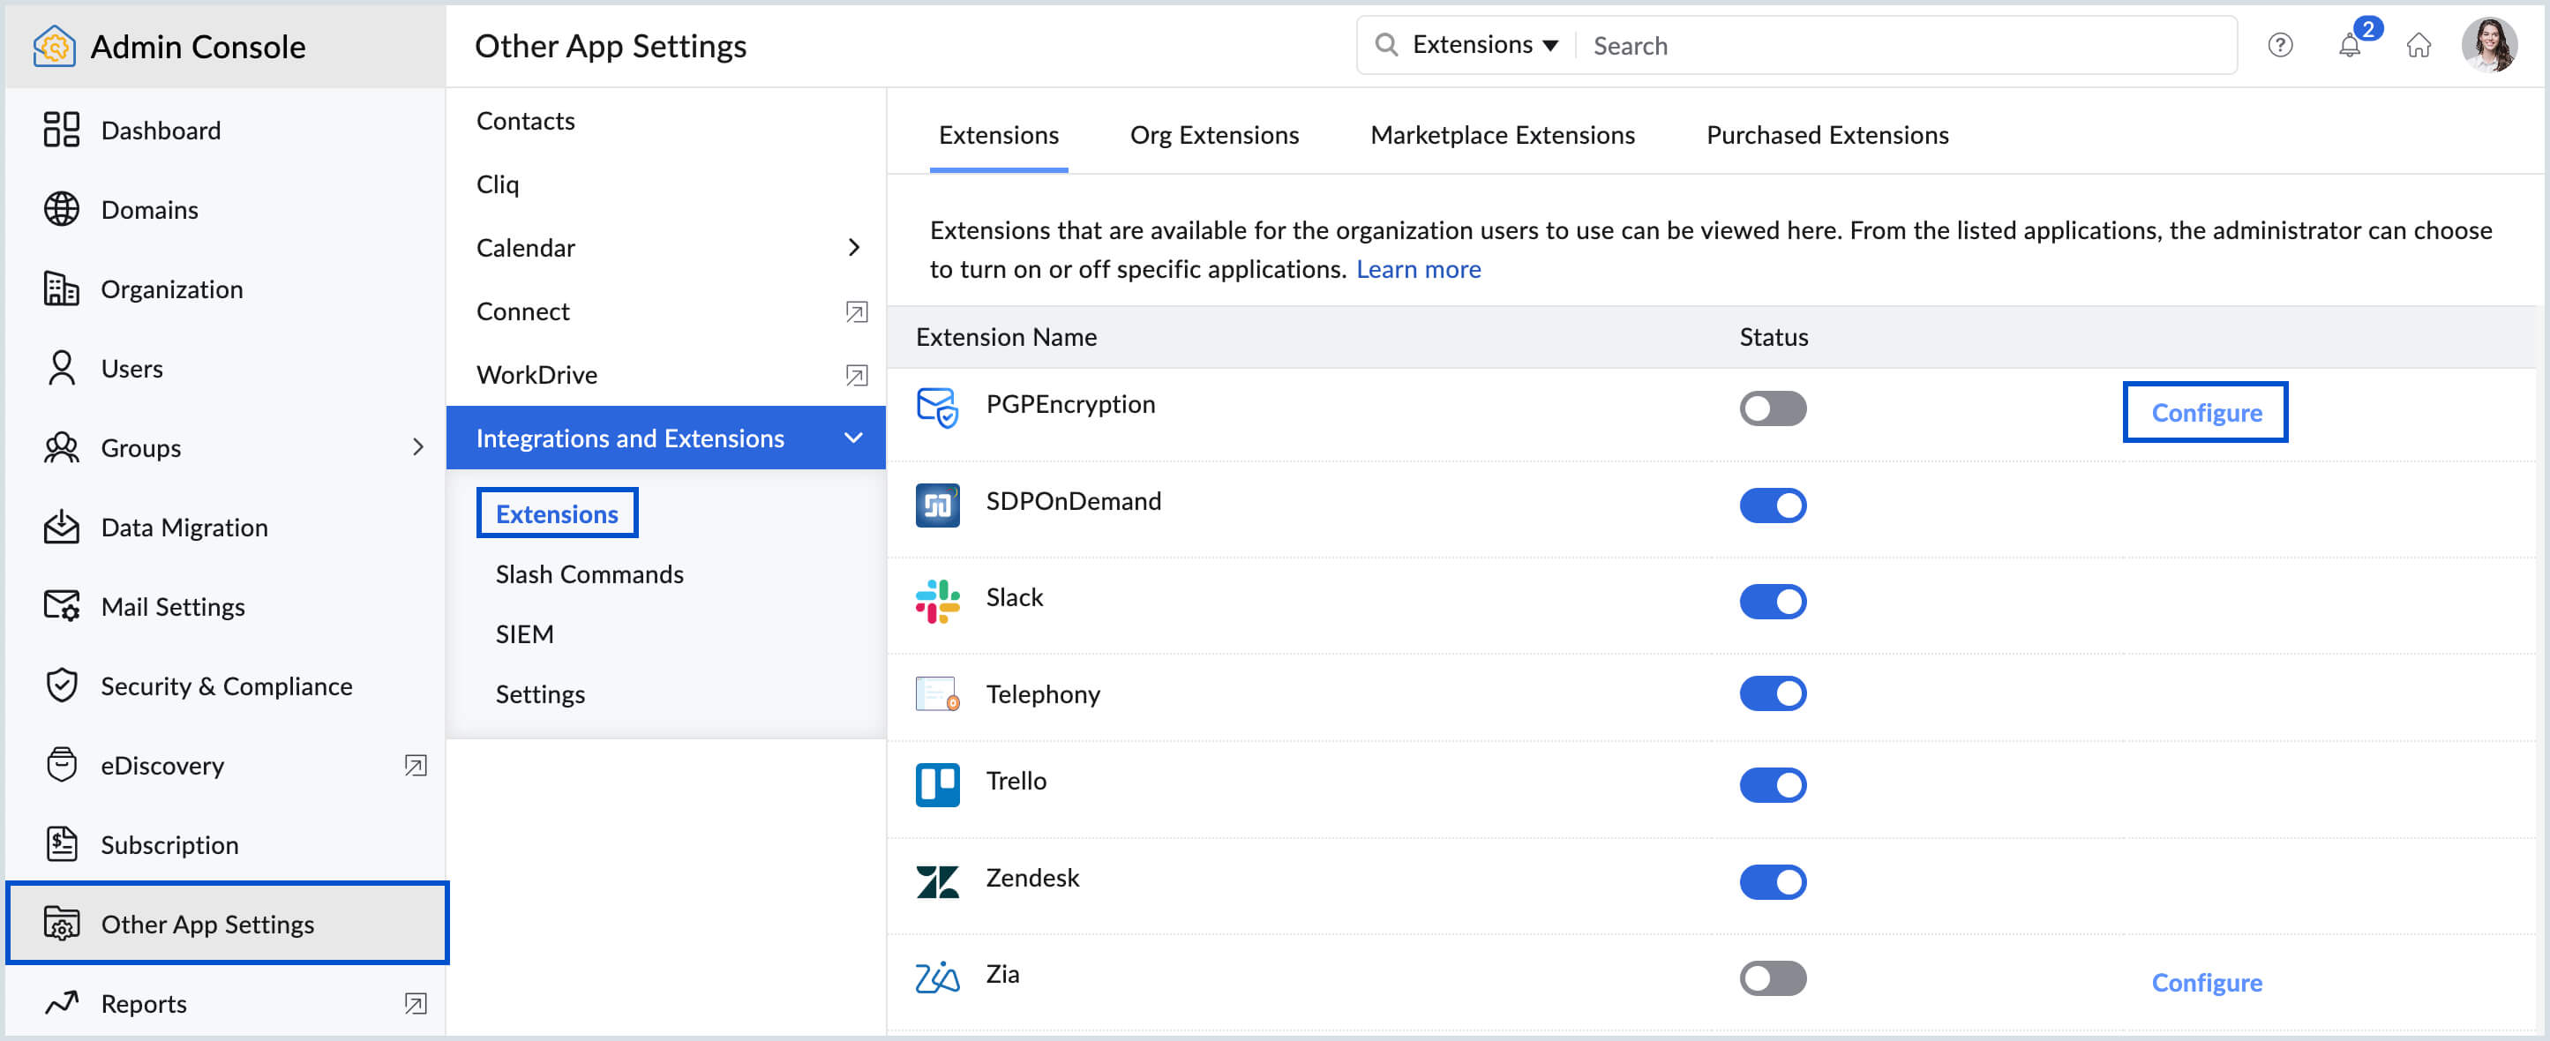
Task: Expand the Groups sidebar chevron
Action: coord(417,447)
